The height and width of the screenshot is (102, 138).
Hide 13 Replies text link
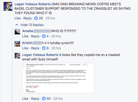32,25
